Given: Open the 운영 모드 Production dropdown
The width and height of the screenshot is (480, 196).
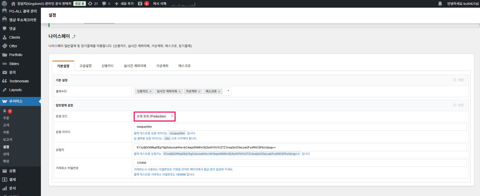Looking at the screenshot, I should coord(155,116).
